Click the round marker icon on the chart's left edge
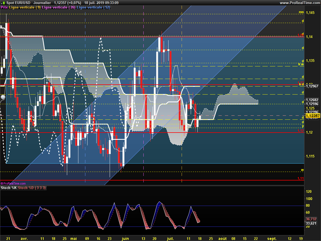Image resolution: width=321 pixels, height=241 pixels. [3, 97]
